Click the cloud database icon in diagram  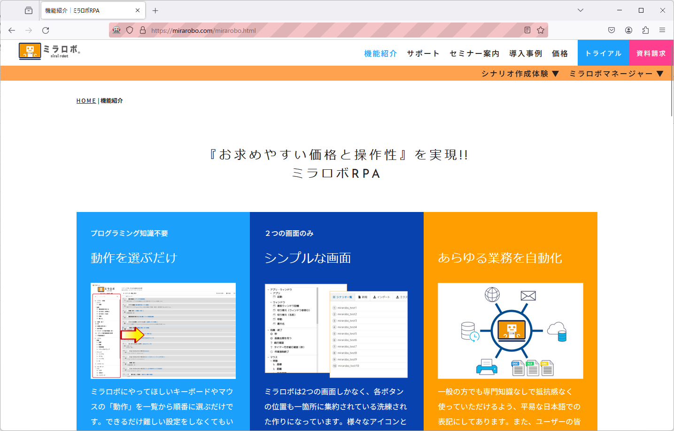click(x=557, y=332)
